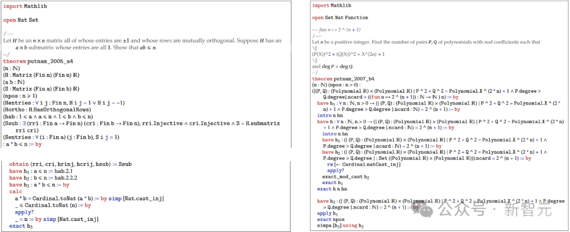This screenshot has height=232, width=570.
Task: Click "theorem putnam_2007_b4"
Action: pos(343,78)
